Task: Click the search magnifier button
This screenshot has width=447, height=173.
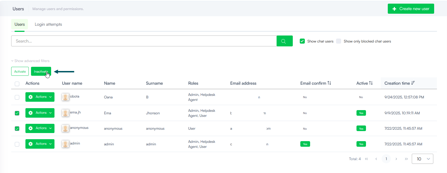Action: pos(284,41)
